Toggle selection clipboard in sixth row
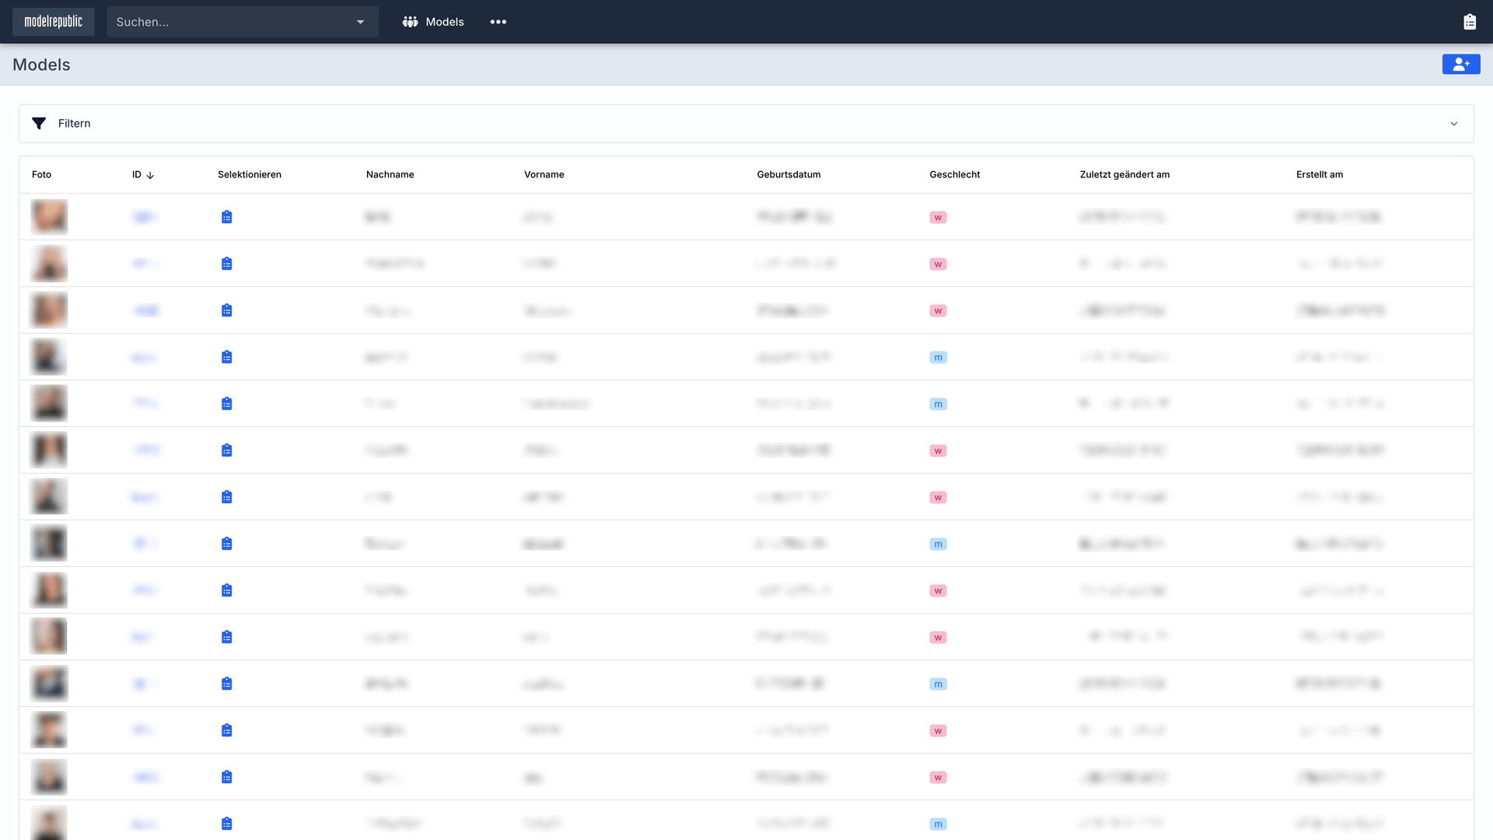 226,450
